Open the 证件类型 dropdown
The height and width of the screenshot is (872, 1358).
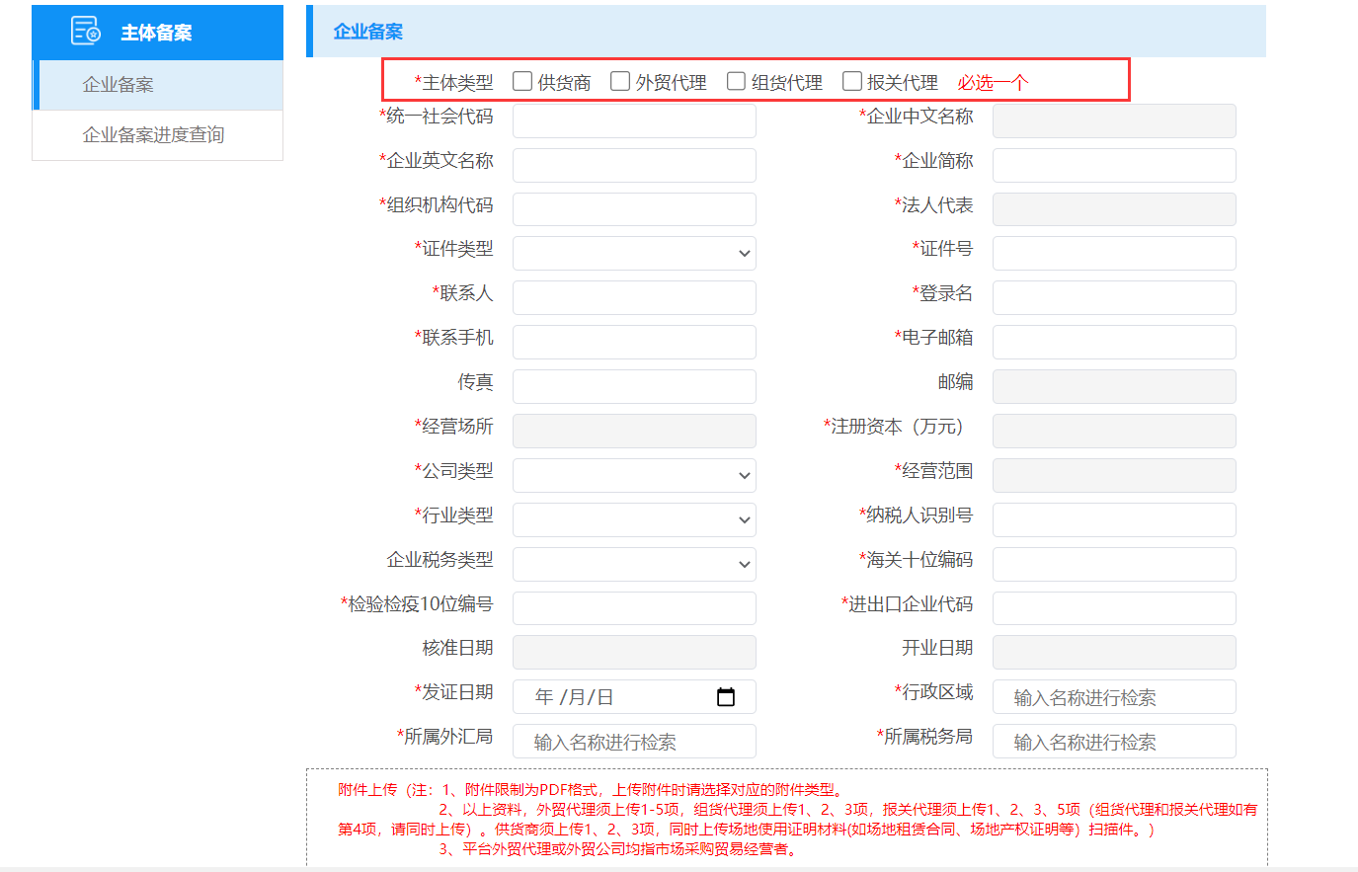633,253
